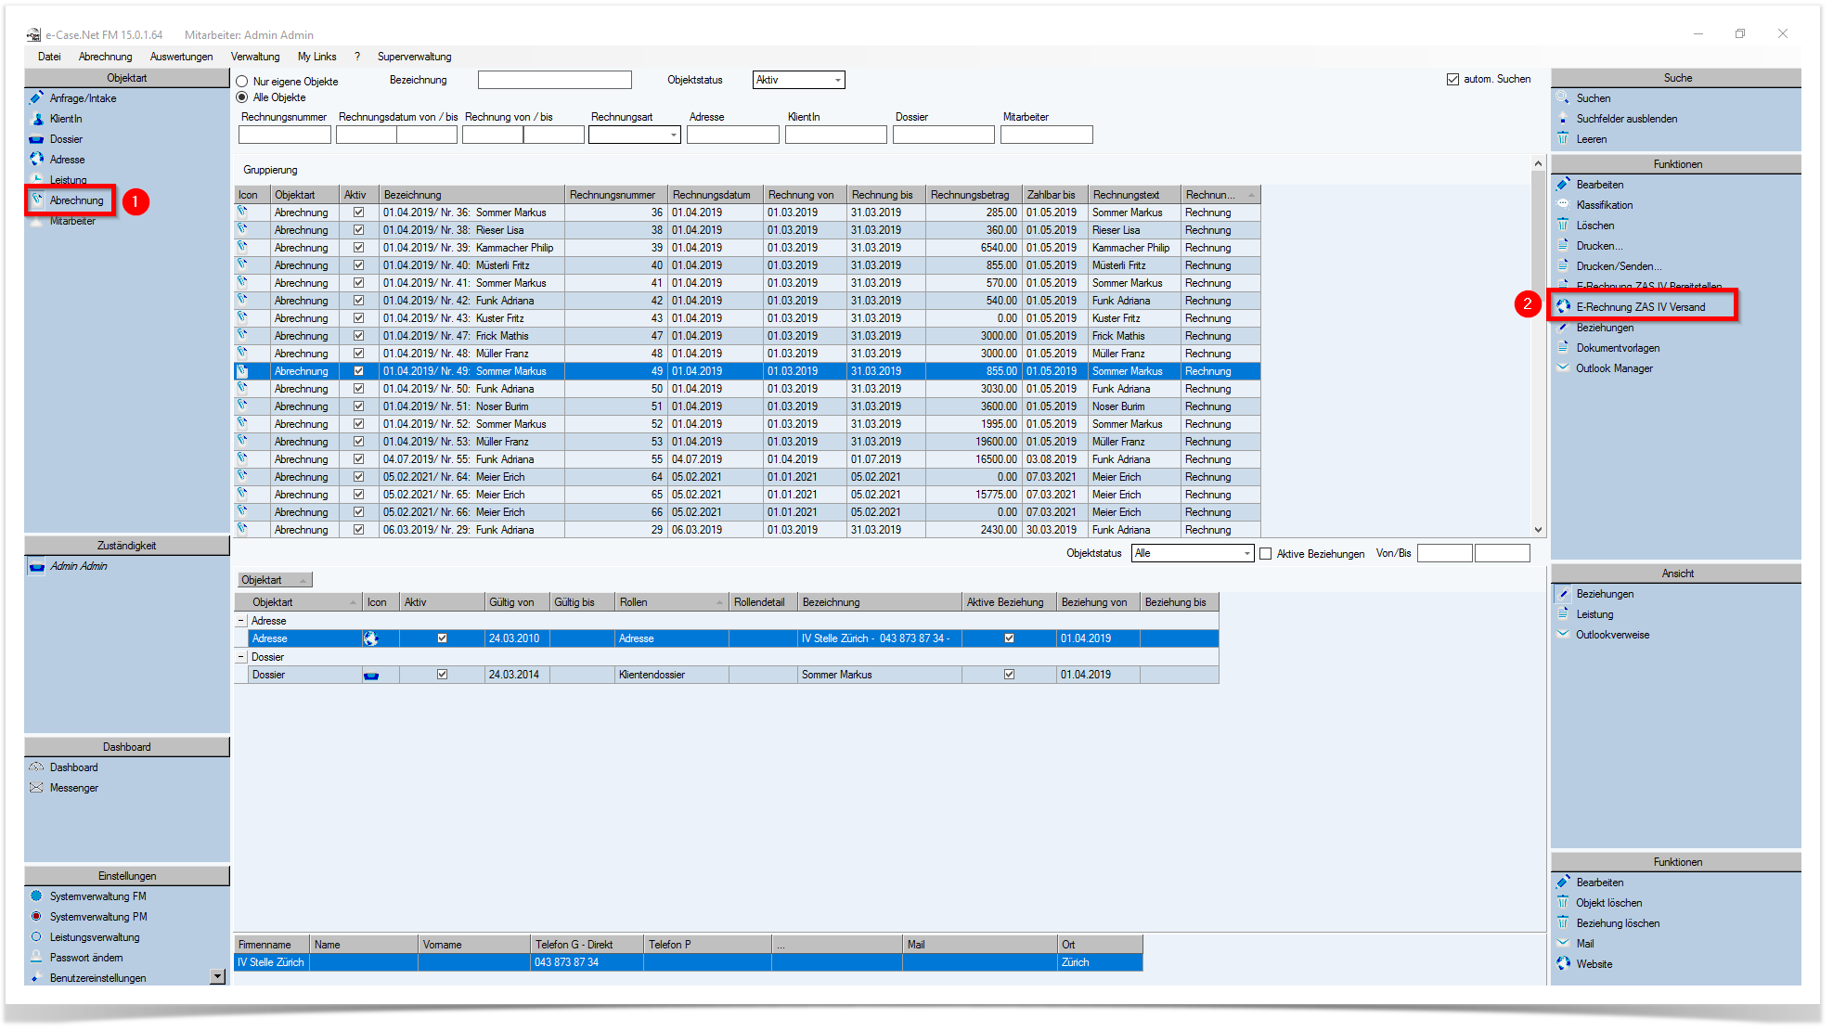This screenshot has width=1833, height=1031.
Task: Toggle Aktiv checkbox in Dossier relation row
Action: [442, 675]
